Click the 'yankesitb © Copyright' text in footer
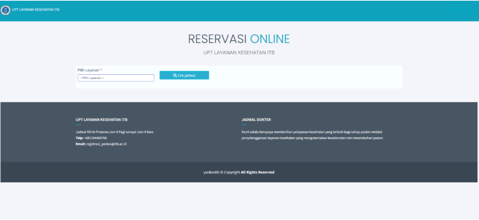Viewport: 479px width, 220px height. 222,172
